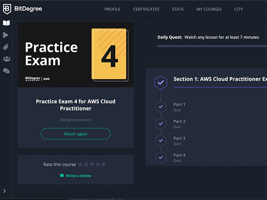The image size is (267, 200).
Task: Go to the CERTIFICATES menu item
Action: [x=146, y=9]
